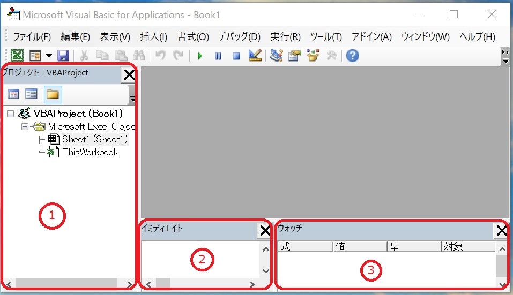
Task: Click the Reset stop icon
Action: pyautogui.click(x=236, y=56)
